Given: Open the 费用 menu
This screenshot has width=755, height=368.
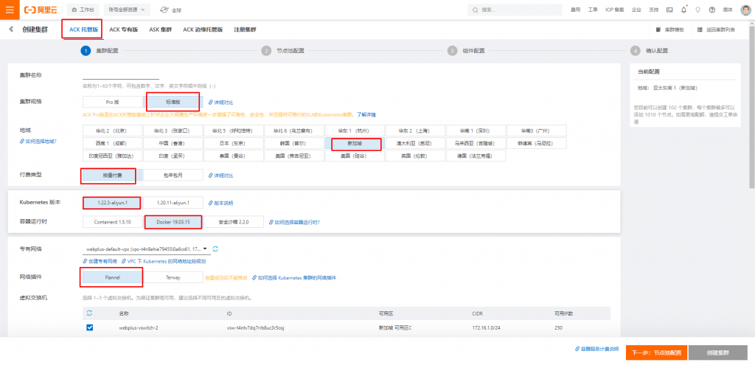Looking at the screenshot, I should click(575, 10).
